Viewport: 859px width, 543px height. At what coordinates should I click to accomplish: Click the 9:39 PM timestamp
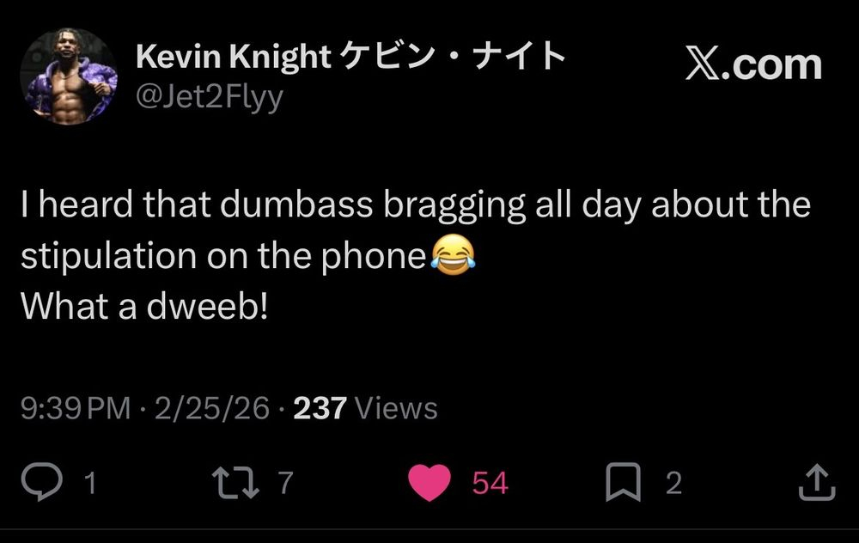tap(76, 408)
